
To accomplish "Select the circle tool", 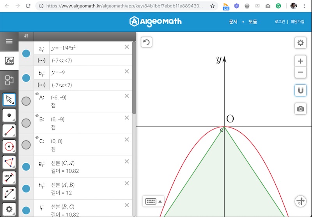I will pos(9,147).
